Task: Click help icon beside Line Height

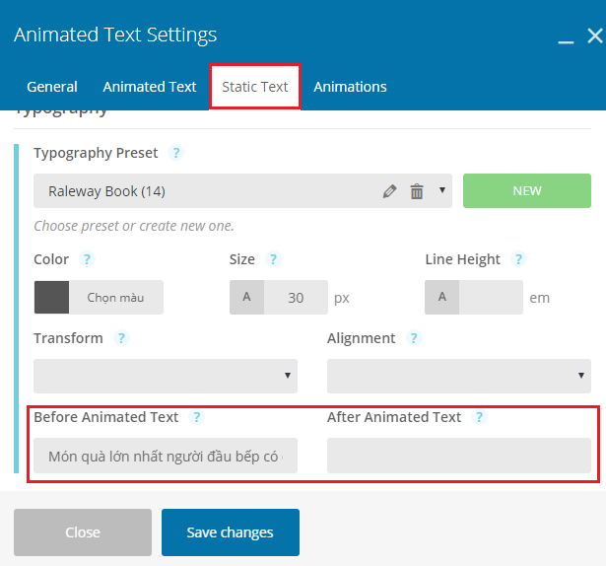Action: coord(518,259)
